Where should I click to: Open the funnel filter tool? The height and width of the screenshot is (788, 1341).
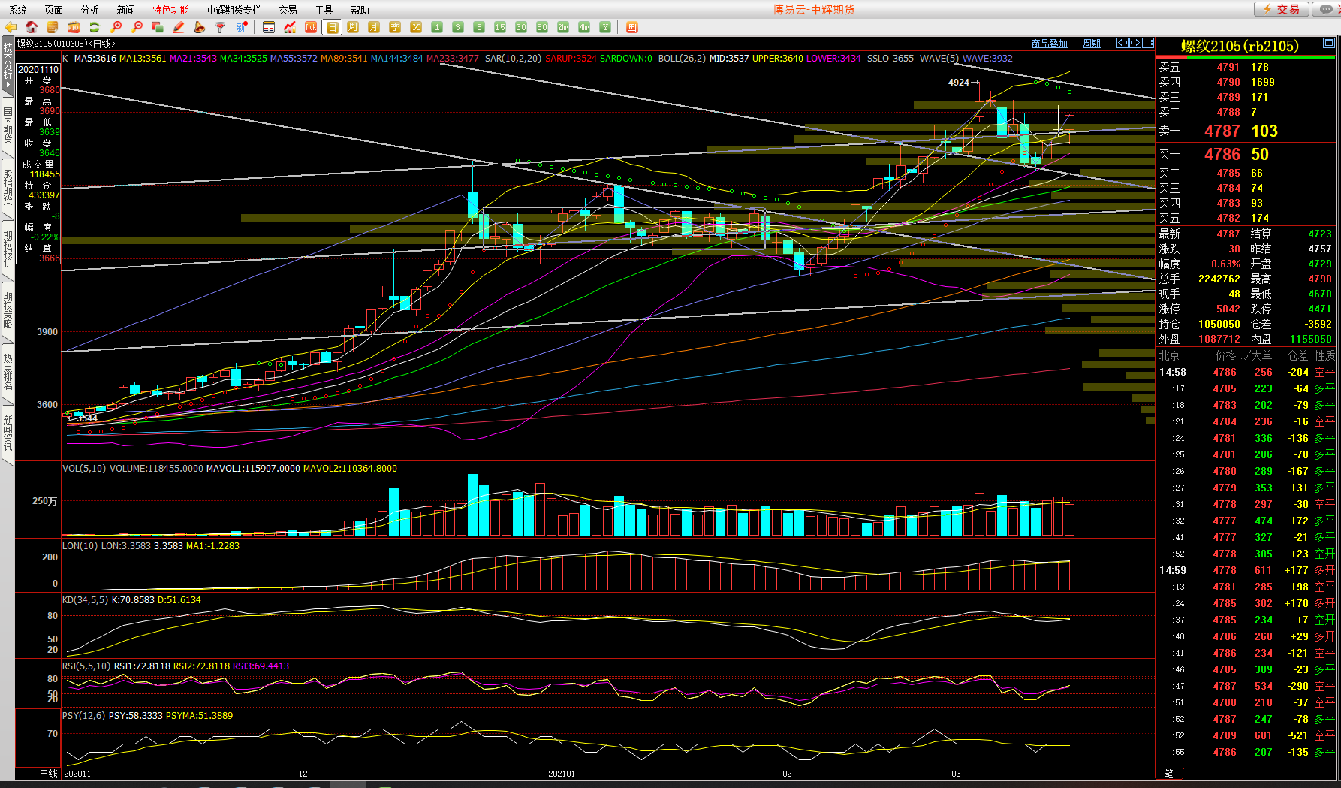tap(221, 27)
